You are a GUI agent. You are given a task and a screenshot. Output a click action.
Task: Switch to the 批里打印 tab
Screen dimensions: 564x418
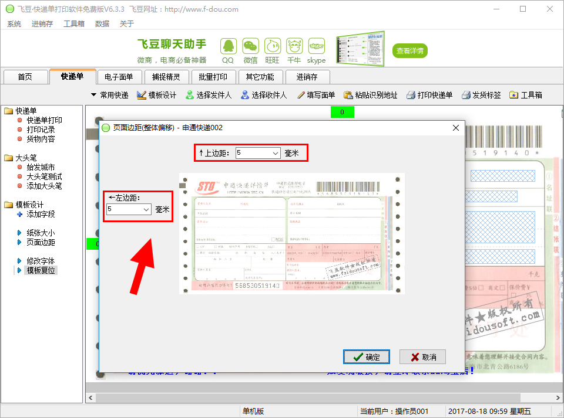[x=213, y=77]
